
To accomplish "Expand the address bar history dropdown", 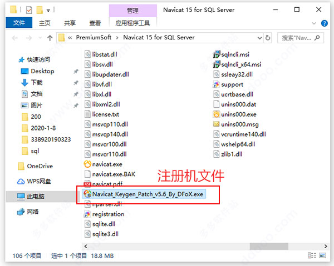I will (259, 38).
